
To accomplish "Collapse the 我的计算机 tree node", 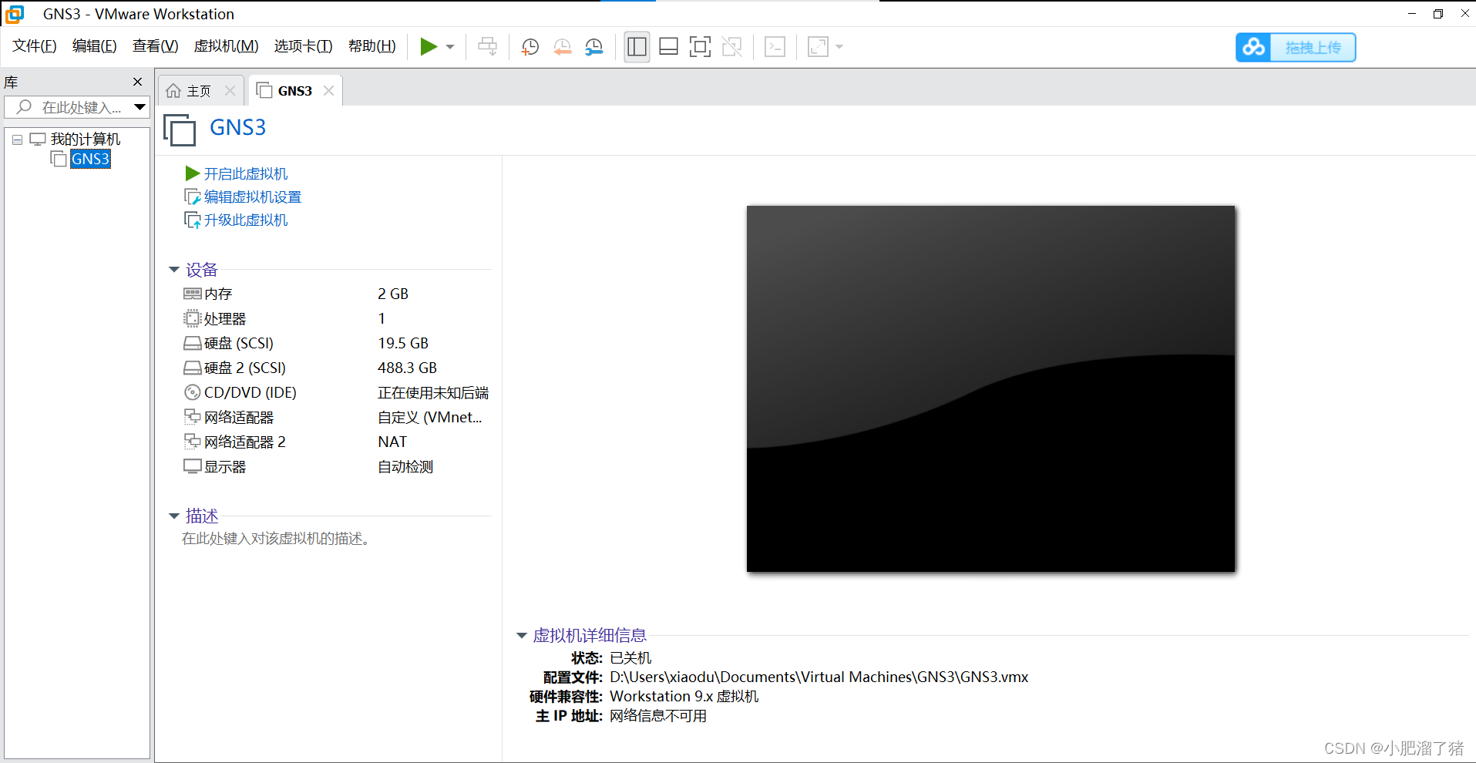I will click(17, 139).
